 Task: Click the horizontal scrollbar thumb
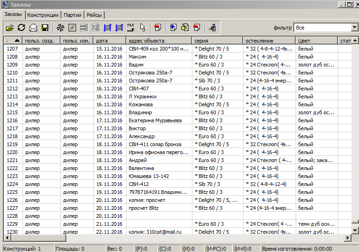pos(38,238)
